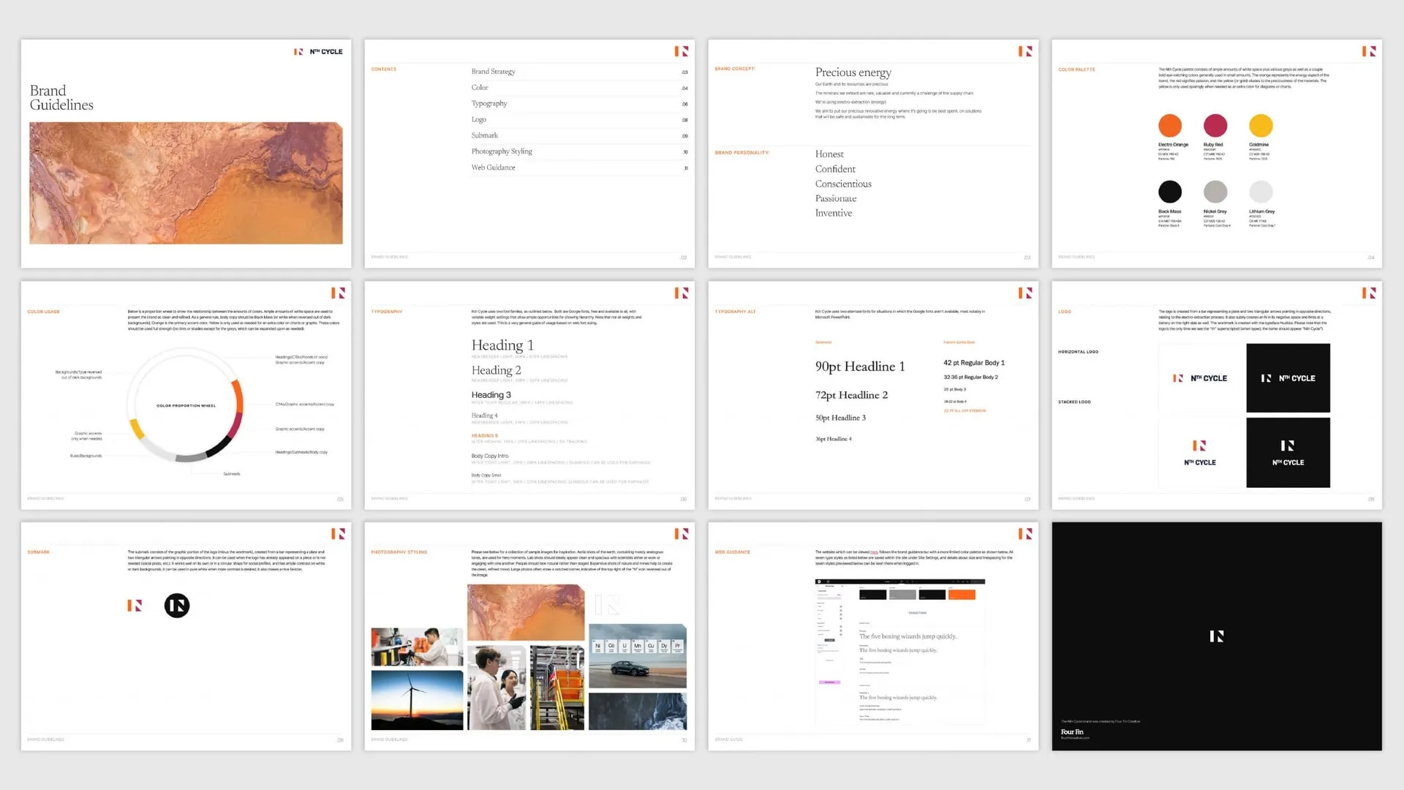Click the 72pt Headline 2 sample
Screen dimensions: 1404x790
851,395
